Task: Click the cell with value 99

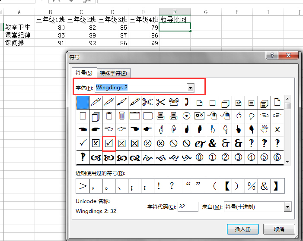Action: click(x=144, y=43)
